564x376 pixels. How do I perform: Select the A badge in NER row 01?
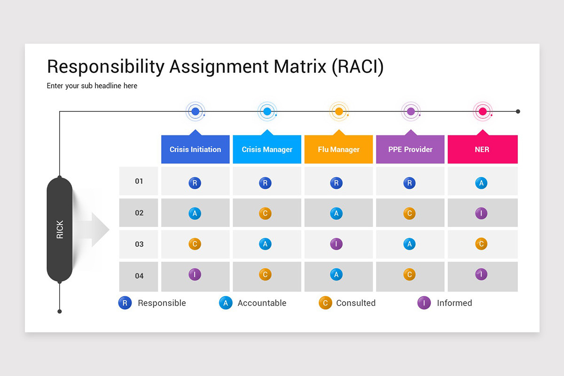coord(481,183)
